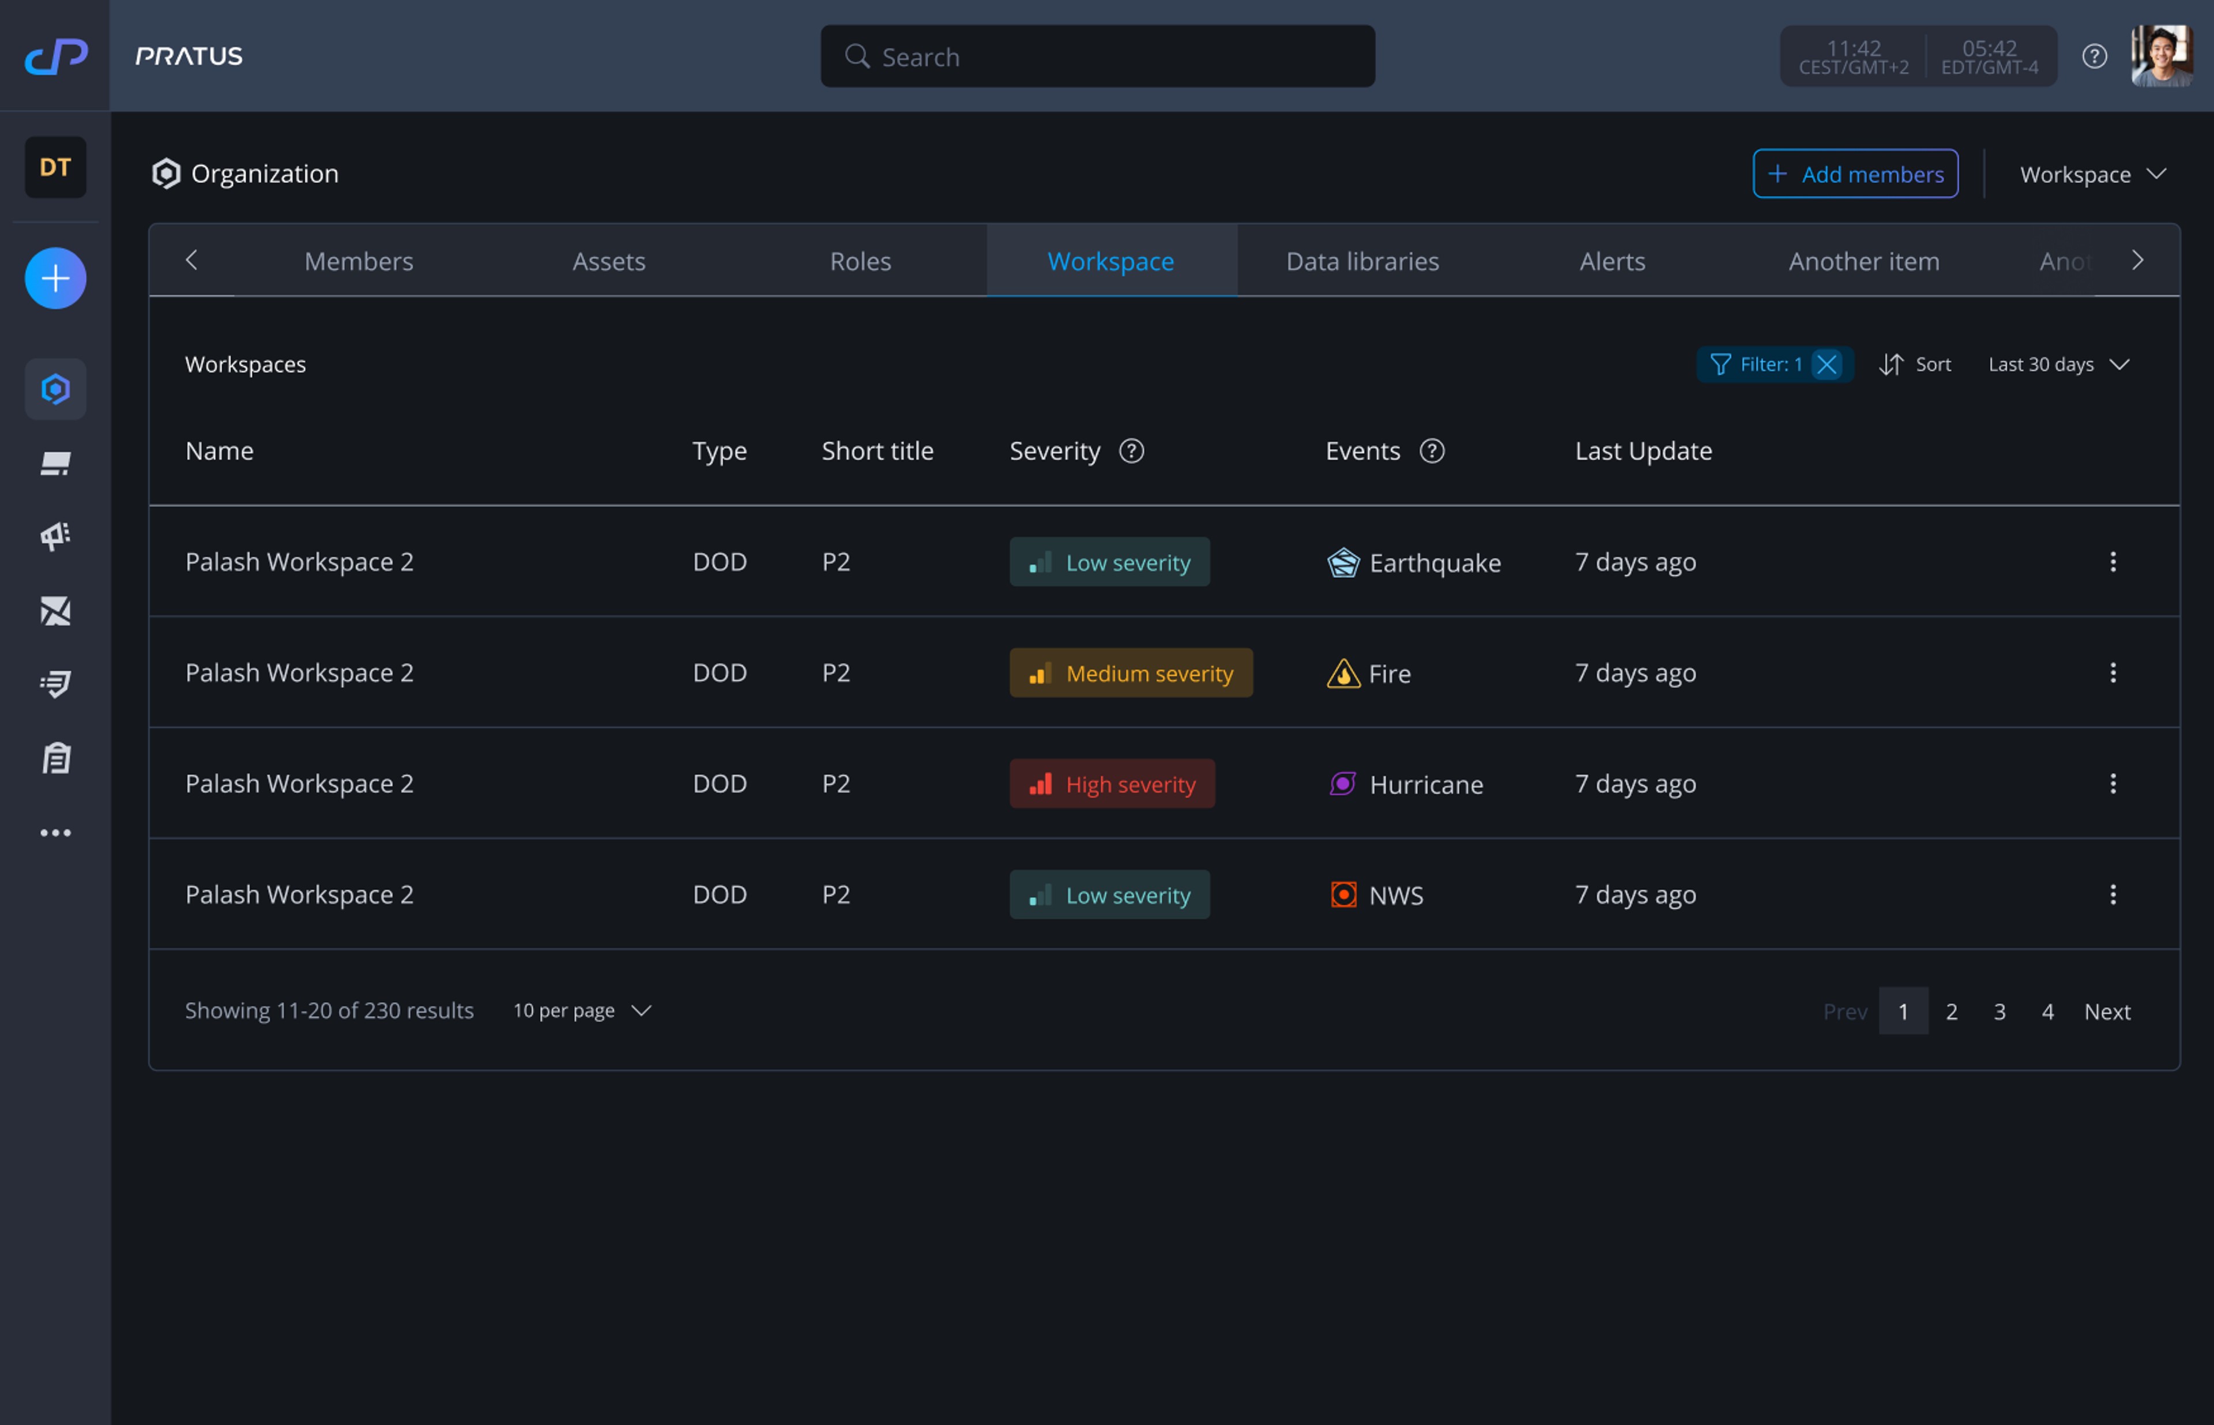Click the Search input field
The height and width of the screenshot is (1425, 2214).
coord(1097,57)
